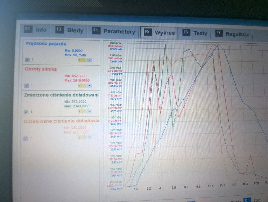Click the Min: 0,0000 value
The image size is (268, 202).
74,51
